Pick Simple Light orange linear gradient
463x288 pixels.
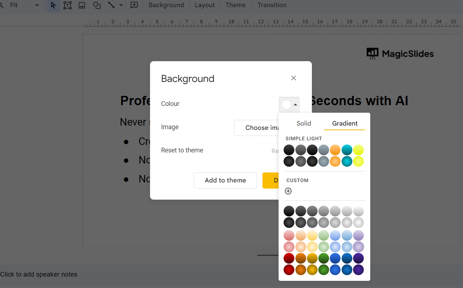coord(335,150)
